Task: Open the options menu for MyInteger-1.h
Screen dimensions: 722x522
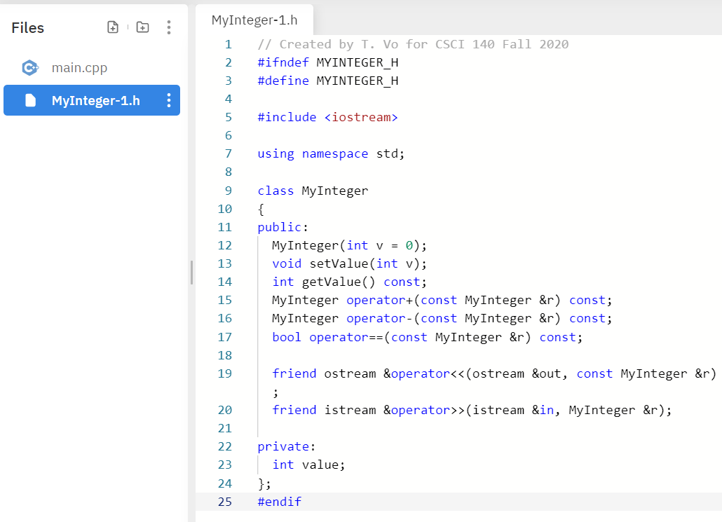Action: 168,99
